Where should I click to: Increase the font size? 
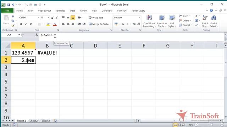[52, 18]
